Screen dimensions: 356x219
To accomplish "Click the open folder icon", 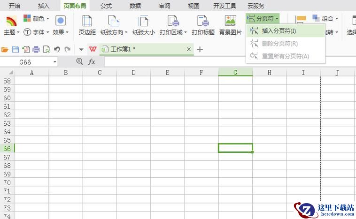I will click(x=5, y=49).
